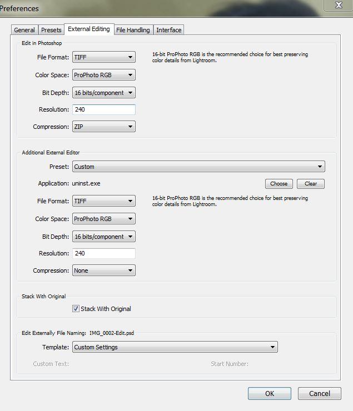Screen dimensions: 353x411
Task: Select the File Handling tab
Action: tap(133, 30)
